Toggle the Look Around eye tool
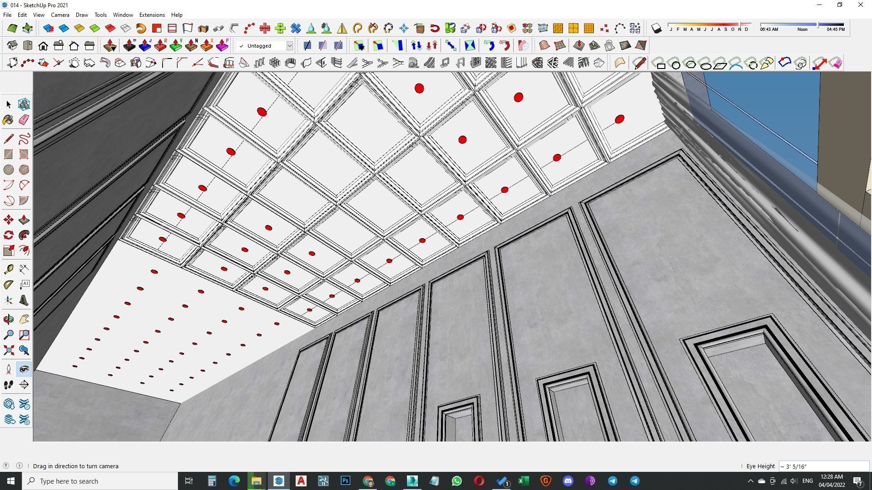The image size is (872, 490). 24,369
